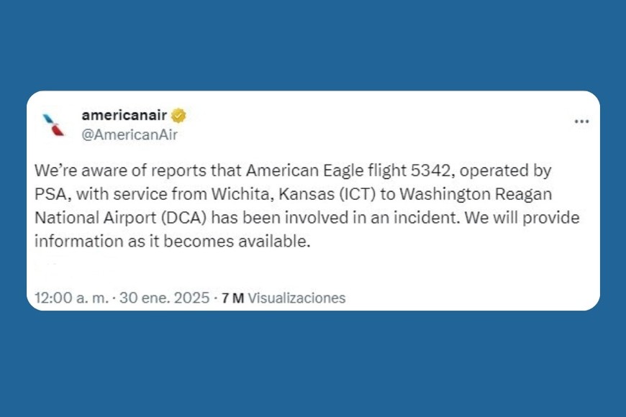Click the 7 M view count number
The width and height of the screenshot is (626, 417).
[x=233, y=298]
